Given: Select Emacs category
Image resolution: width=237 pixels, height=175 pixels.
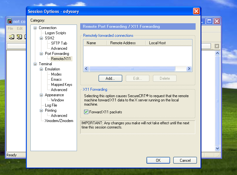Looking at the screenshot, I should [x=56, y=79].
